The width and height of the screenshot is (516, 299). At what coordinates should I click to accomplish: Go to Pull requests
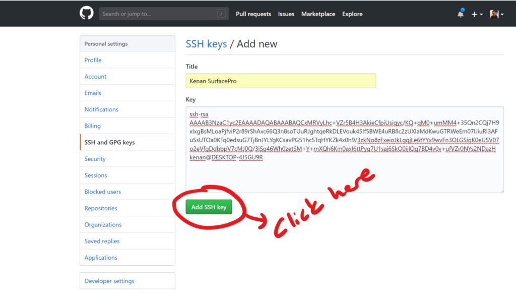253,14
